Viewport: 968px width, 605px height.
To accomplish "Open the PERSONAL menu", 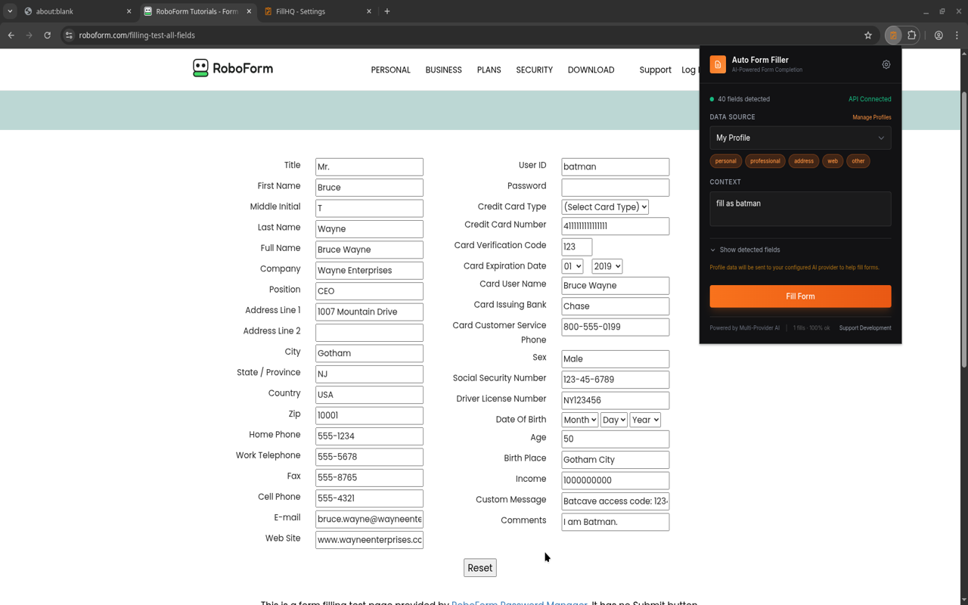I will click(x=390, y=70).
